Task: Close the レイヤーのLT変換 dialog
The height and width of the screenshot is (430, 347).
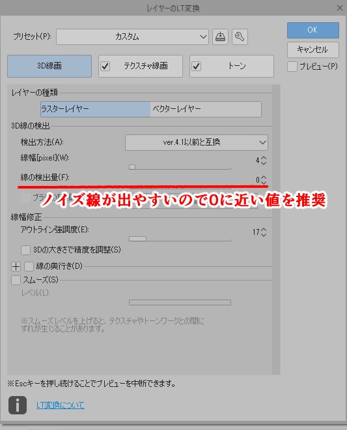Action: click(340, 8)
